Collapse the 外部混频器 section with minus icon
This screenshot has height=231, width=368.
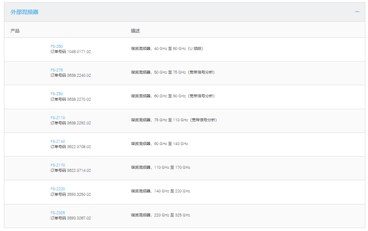pyautogui.click(x=357, y=12)
